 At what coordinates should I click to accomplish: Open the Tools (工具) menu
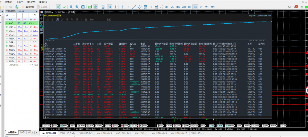[20, 2]
